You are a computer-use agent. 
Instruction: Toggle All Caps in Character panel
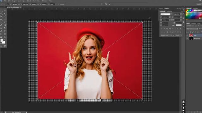(167, 29)
